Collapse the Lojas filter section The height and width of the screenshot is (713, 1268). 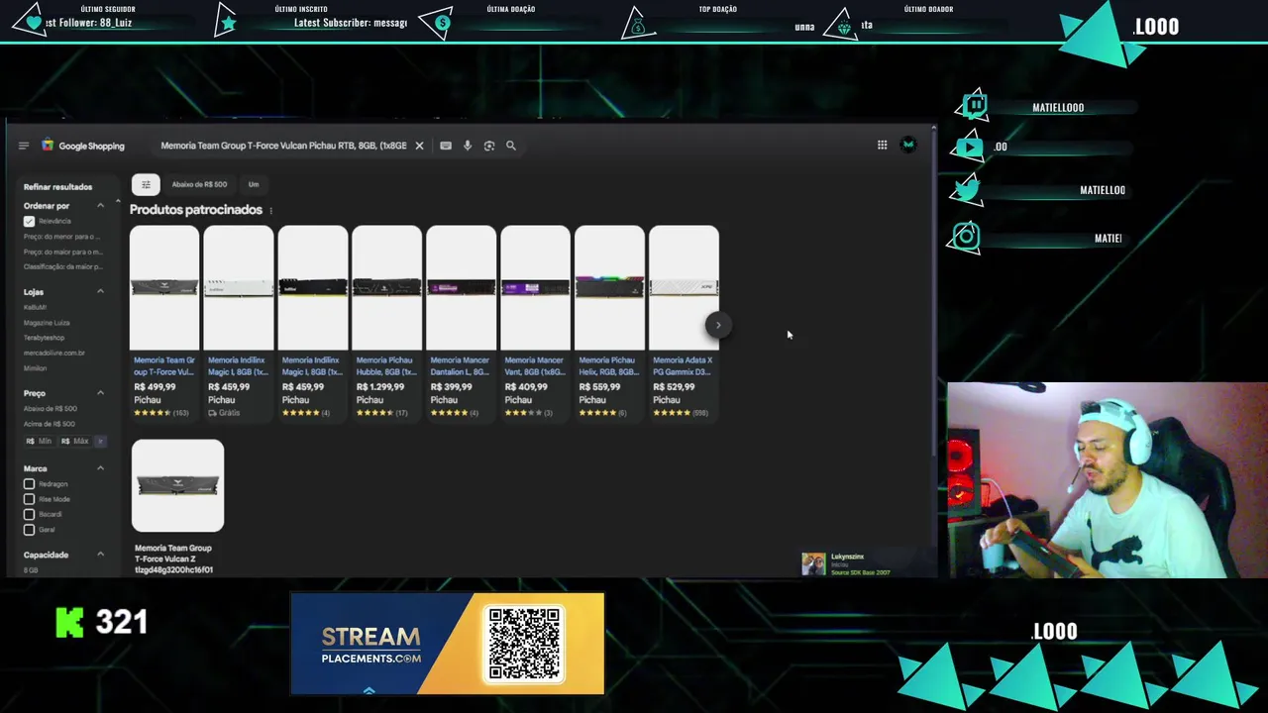pyautogui.click(x=100, y=292)
